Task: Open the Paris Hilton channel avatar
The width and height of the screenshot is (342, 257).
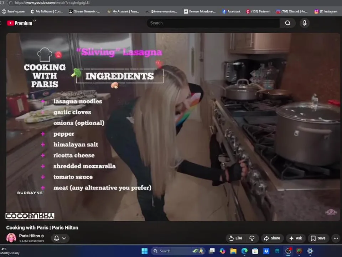Action: pos(11,238)
